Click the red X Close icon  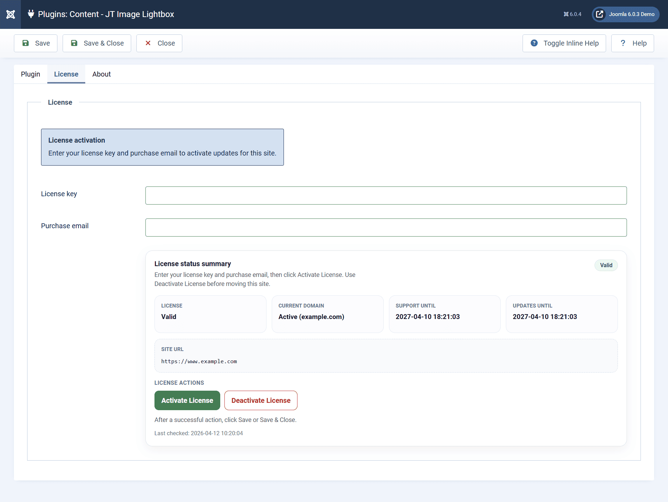pyautogui.click(x=148, y=43)
